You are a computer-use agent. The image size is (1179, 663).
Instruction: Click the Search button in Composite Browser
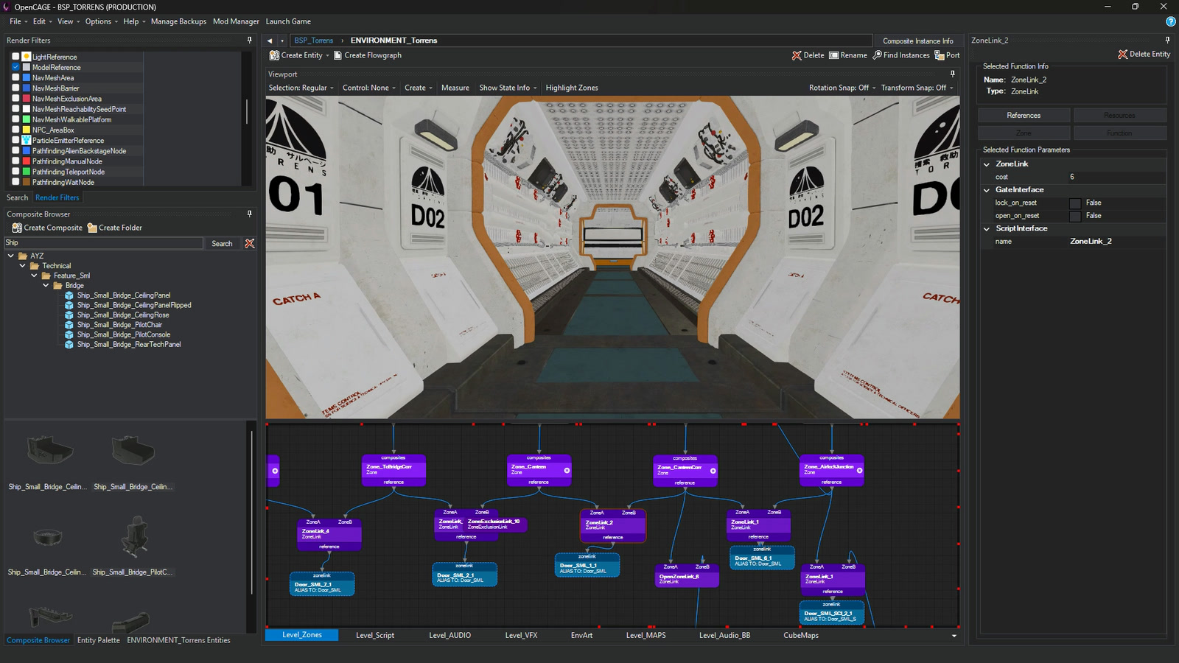pyautogui.click(x=222, y=243)
